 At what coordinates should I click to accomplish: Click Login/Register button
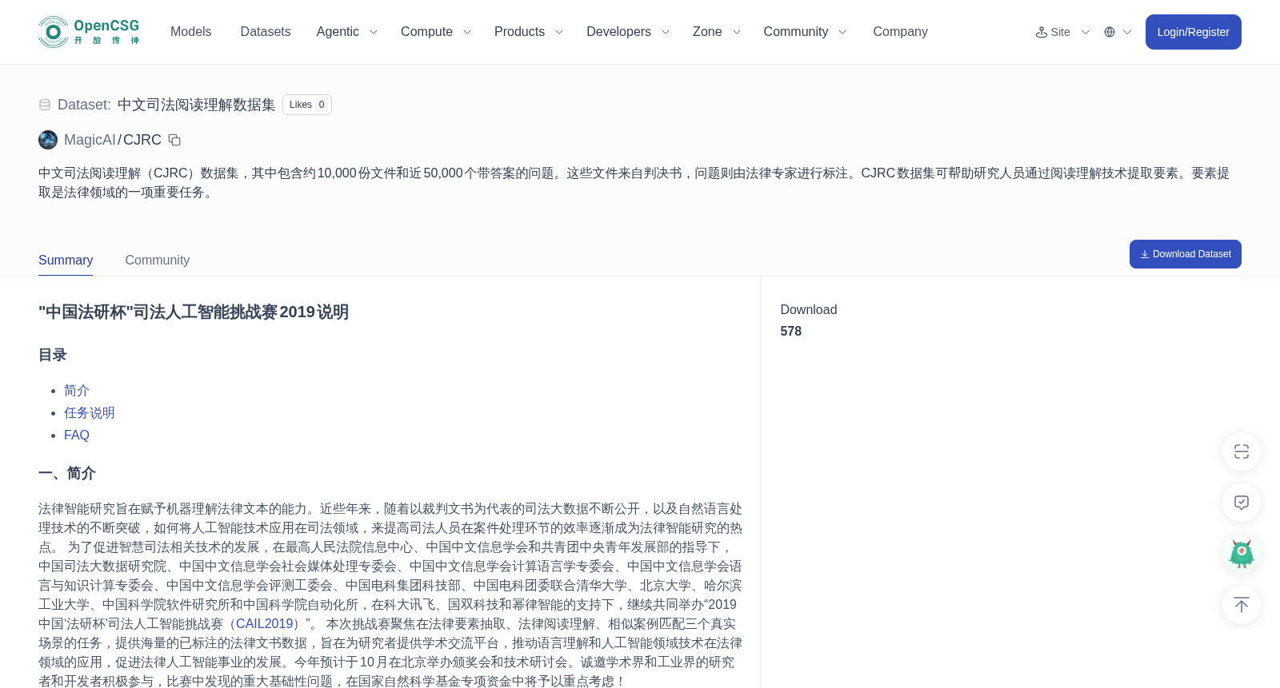pyautogui.click(x=1193, y=32)
